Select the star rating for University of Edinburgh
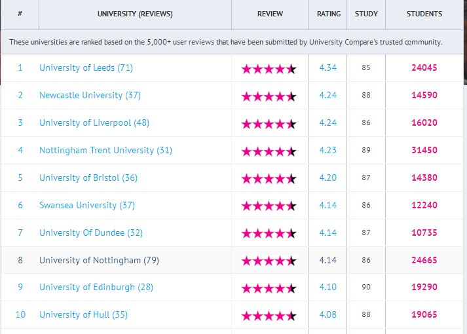The image size is (467, 334). coord(269,288)
